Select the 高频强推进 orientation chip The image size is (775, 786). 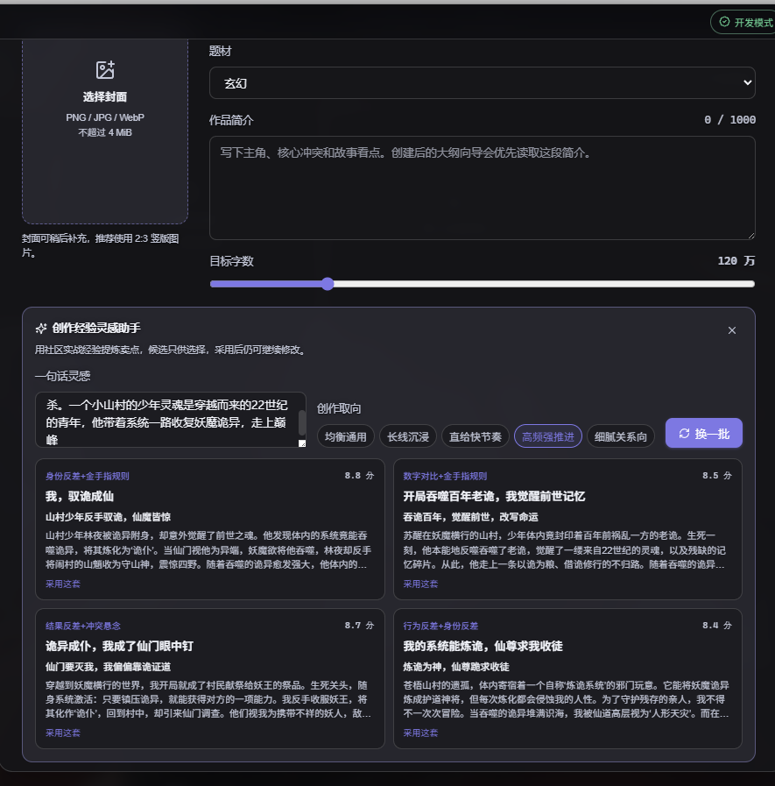click(x=548, y=436)
